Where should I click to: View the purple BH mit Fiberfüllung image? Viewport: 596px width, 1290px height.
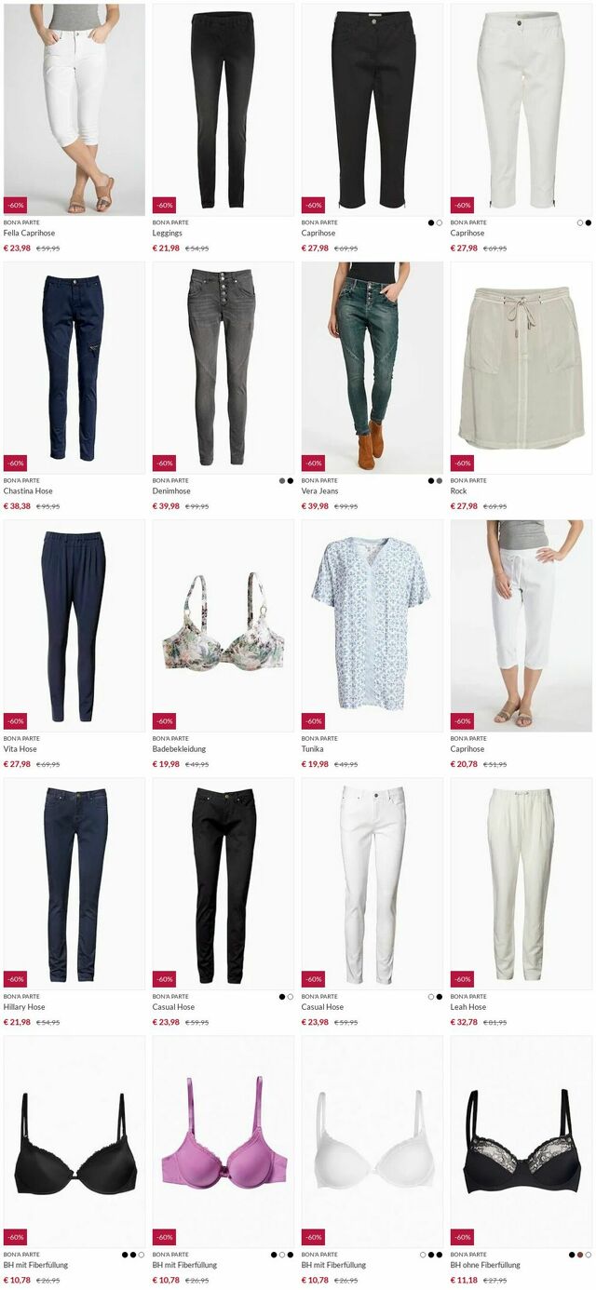tap(223, 1141)
